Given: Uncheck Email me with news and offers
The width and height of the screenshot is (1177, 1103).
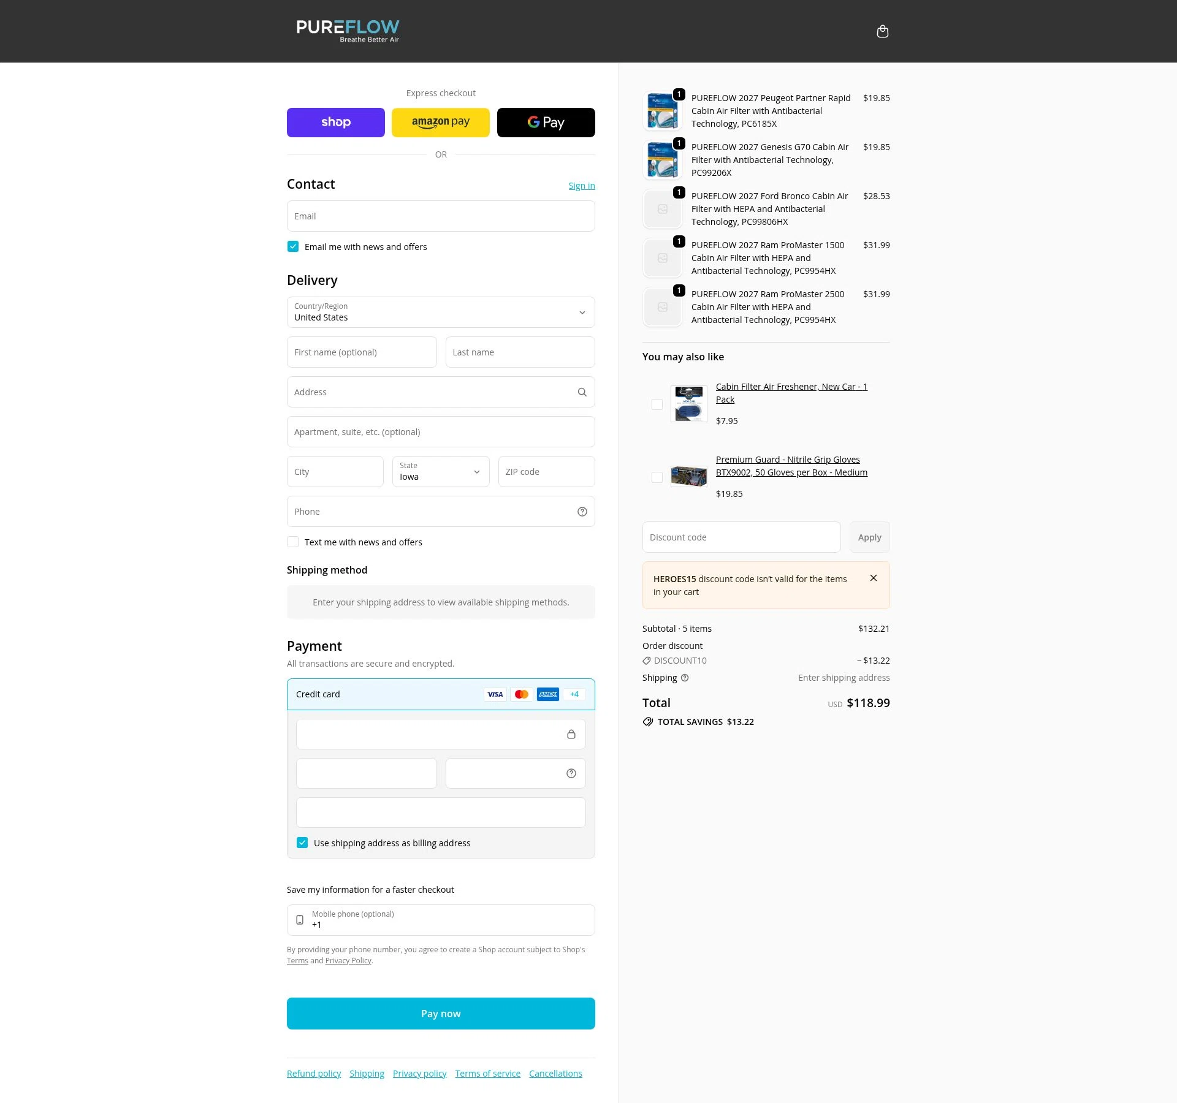Looking at the screenshot, I should point(293,246).
